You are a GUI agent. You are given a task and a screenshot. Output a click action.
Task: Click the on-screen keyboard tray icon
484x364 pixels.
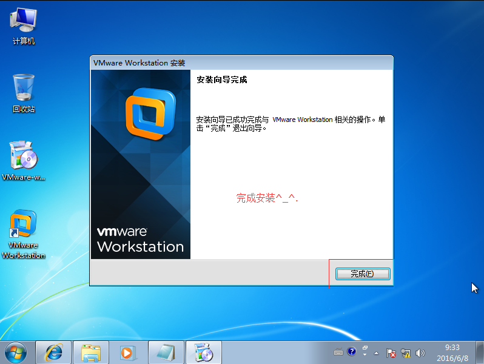click(x=339, y=352)
